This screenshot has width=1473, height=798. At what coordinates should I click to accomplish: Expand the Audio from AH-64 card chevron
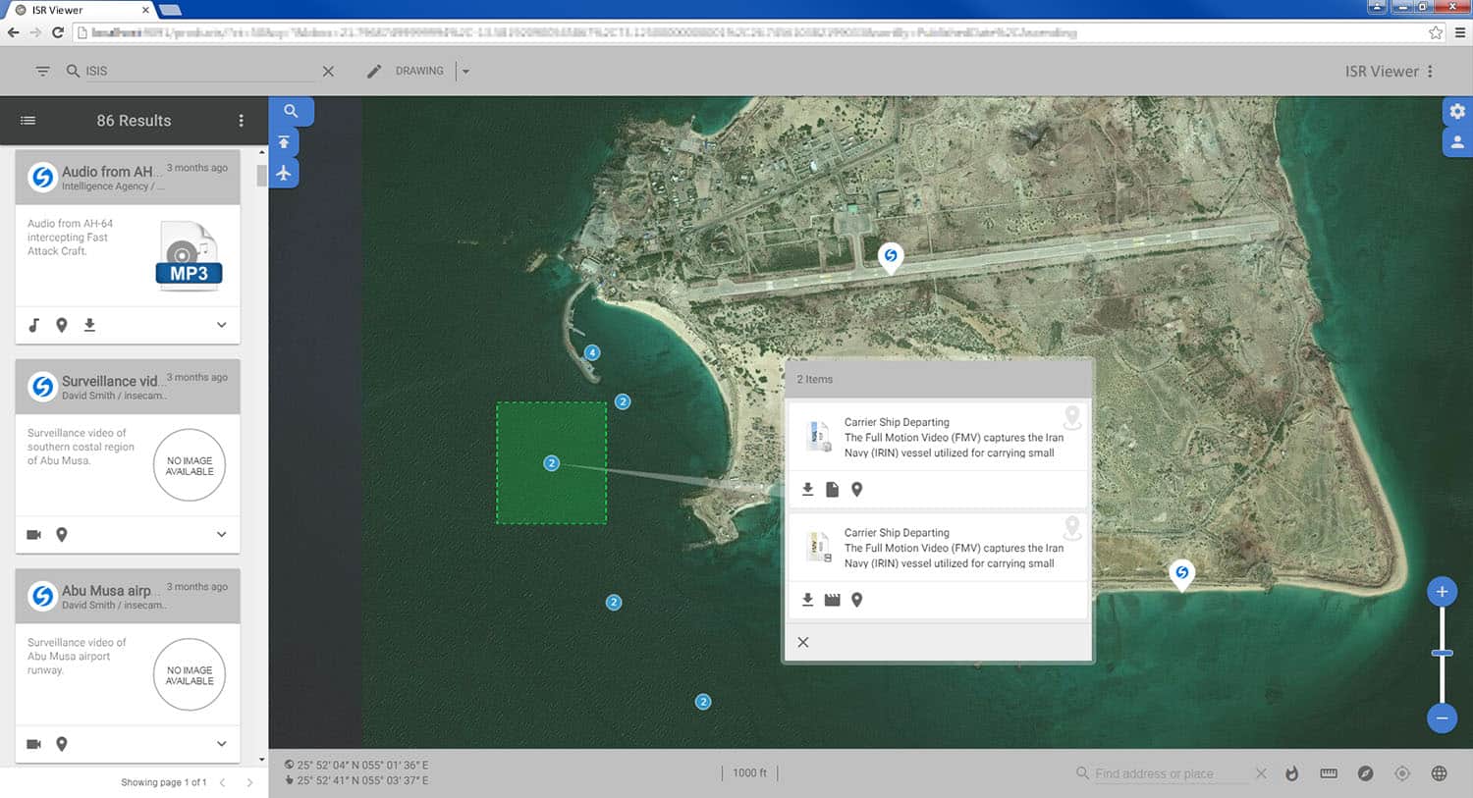[223, 325]
